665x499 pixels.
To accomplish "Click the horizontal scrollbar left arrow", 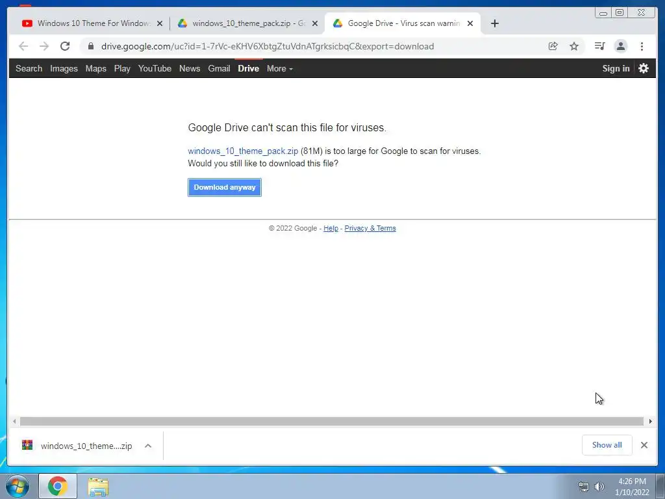I will (x=14, y=421).
